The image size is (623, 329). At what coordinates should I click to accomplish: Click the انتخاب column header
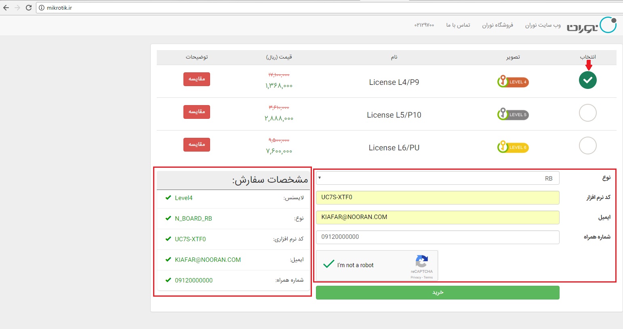(588, 57)
